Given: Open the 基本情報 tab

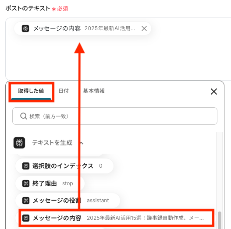Looking at the screenshot, I should click(94, 91).
